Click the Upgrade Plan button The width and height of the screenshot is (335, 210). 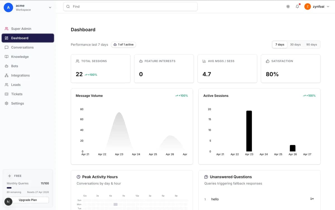point(28,200)
